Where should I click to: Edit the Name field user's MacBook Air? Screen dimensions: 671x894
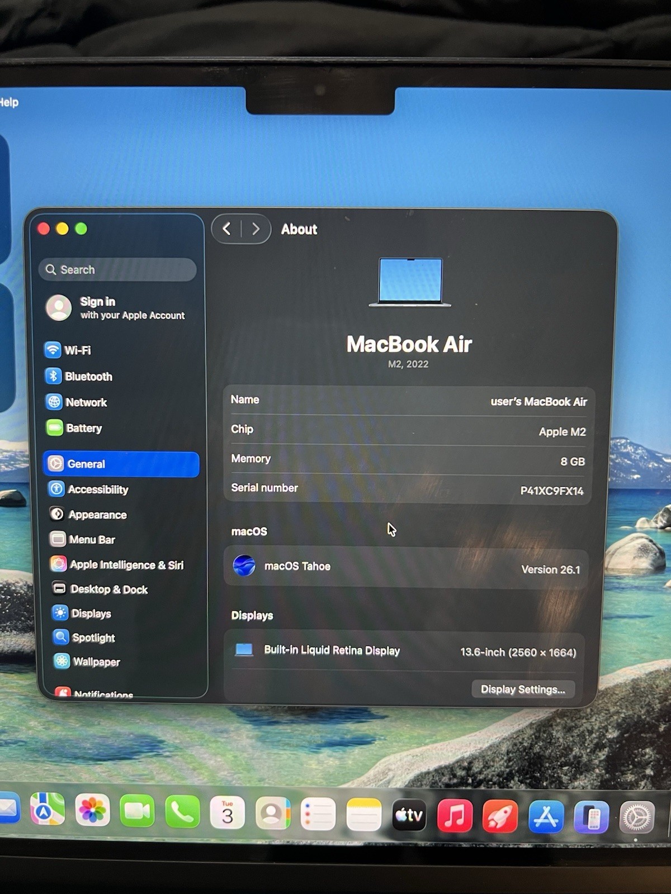point(539,402)
